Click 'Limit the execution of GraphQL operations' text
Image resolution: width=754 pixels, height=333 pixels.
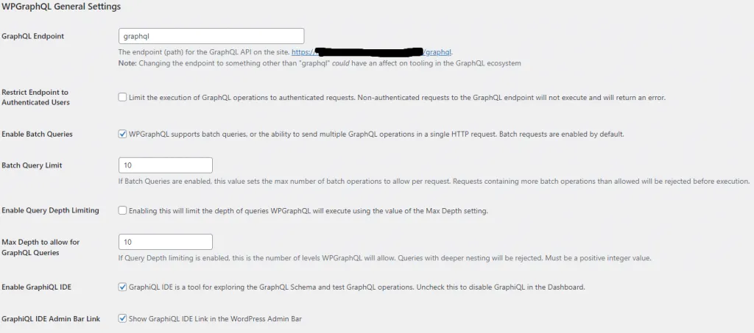(x=397, y=98)
